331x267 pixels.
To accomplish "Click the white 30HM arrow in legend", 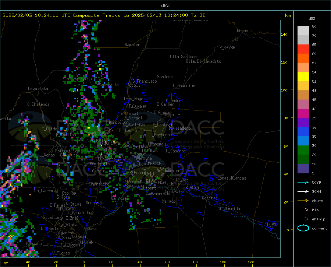I will (x=303, y=192).
